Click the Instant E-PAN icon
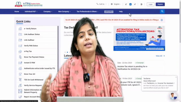Screen dimensions: 181x102 tap(20, 63)
